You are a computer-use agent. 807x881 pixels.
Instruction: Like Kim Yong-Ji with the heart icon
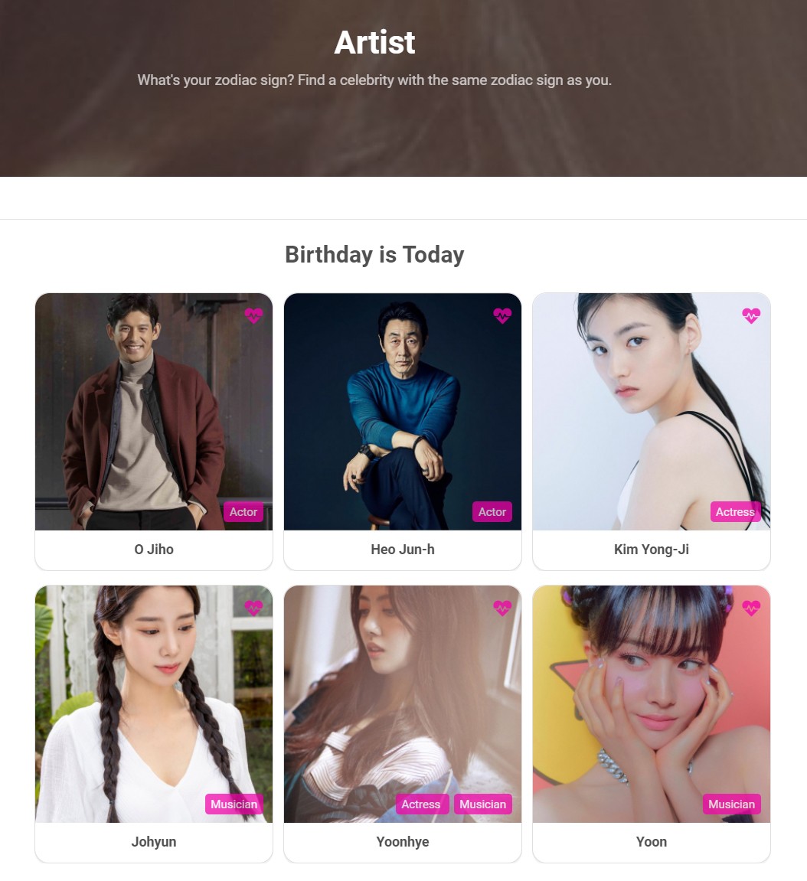tap(751, 315)
